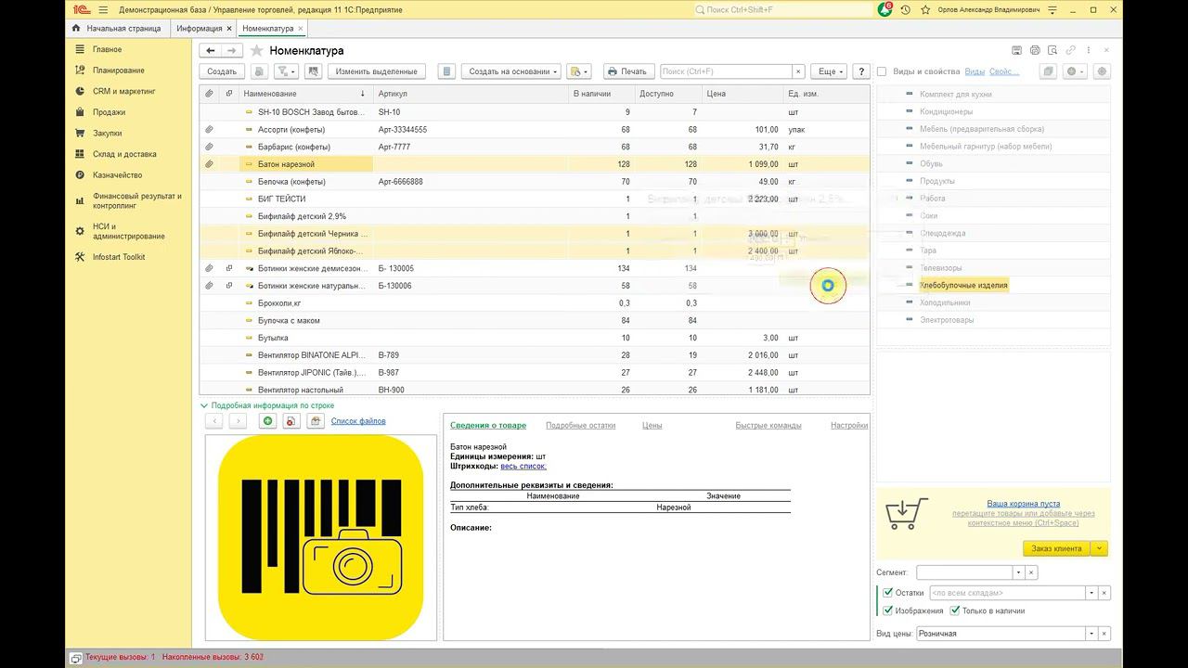Uncheck the Остатки checkbox
Screen dimensions: 1188x668
pos(888,593)
